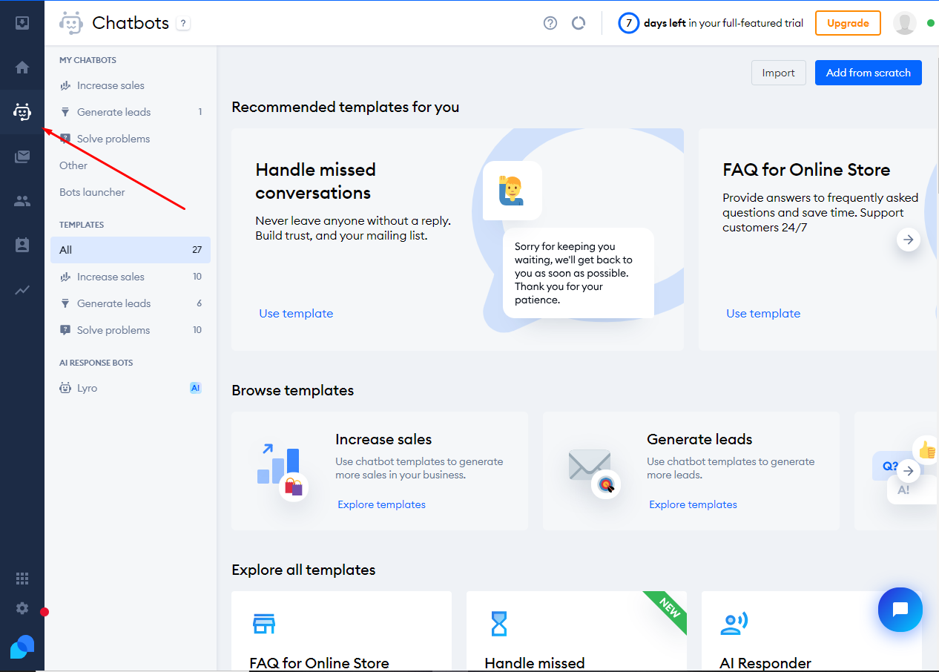The height and width of the screenshot is (672, 939).
Task: Go to Home dashboard icon
Action: 22,67
